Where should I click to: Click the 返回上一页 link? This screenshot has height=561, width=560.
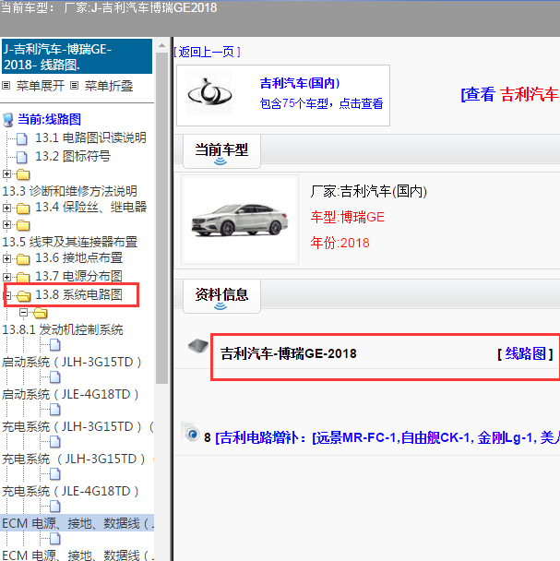[208, 52]
